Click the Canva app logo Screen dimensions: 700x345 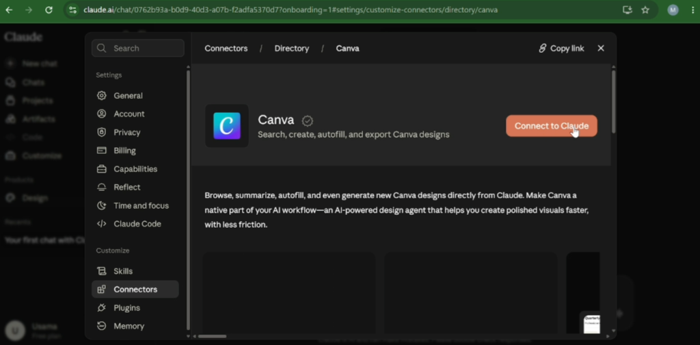(x=227, y=126)
